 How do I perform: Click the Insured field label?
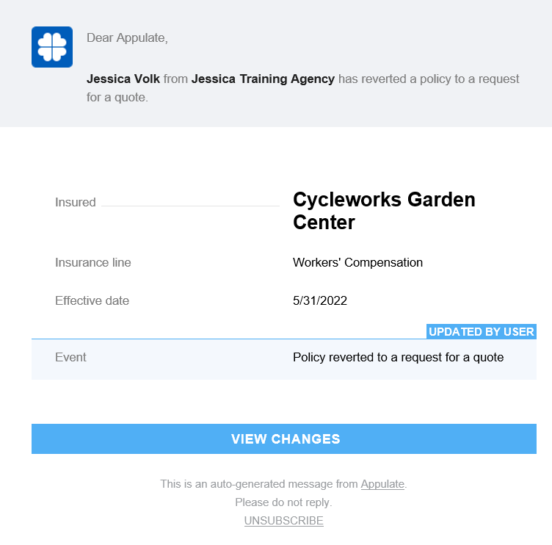pyautogui.click(x=76, y=203)
